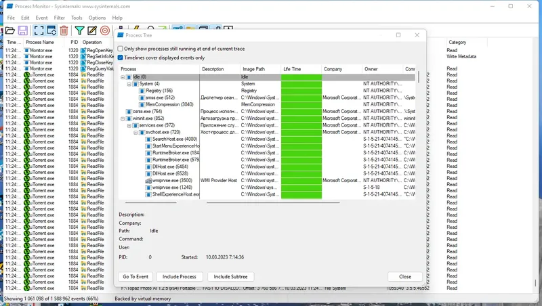542x306 pixels.
Task: Click the Write Metadata category cell
Action: point(461,57)
